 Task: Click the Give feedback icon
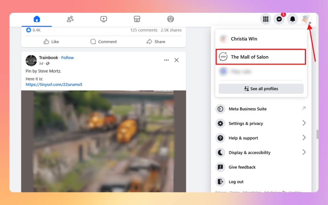pyautogui.click(x=220, y=167)
